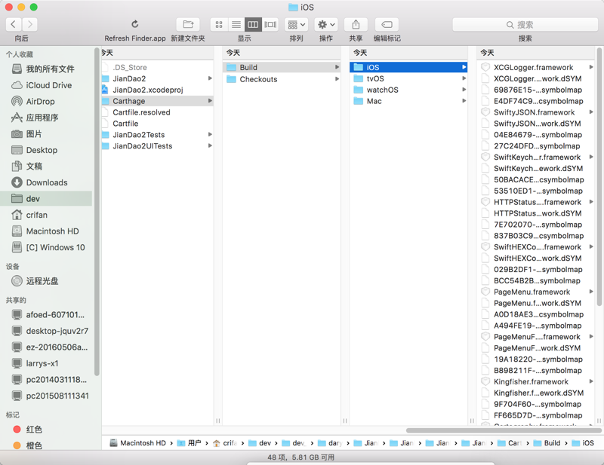Select JianDao2.xcodeproj file
Image resolution: width=604 pixels, height=465 pixels.
157,90
